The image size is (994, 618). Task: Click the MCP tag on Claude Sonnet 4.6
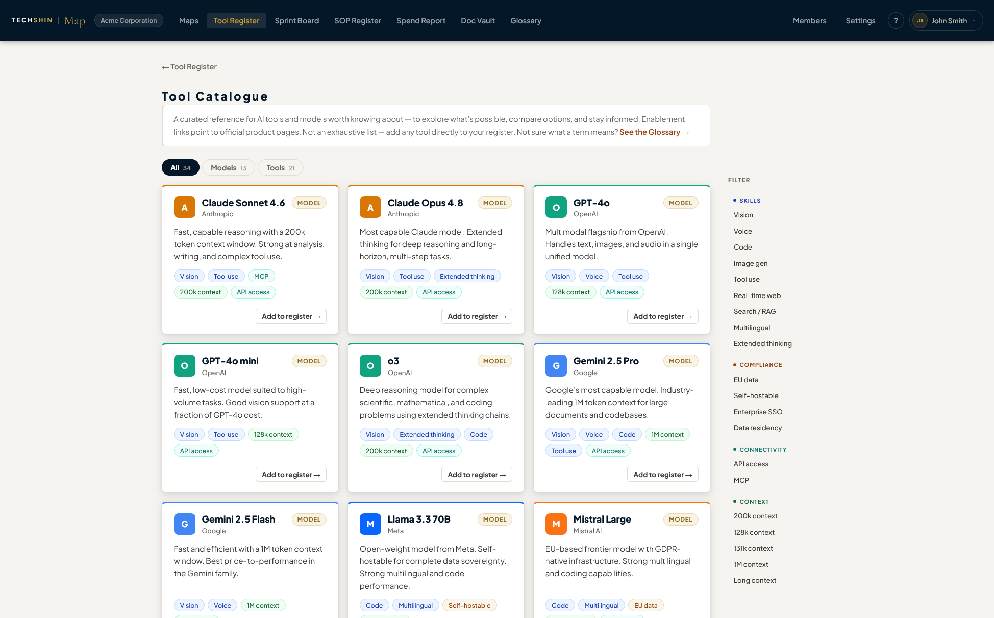point(261,276)
